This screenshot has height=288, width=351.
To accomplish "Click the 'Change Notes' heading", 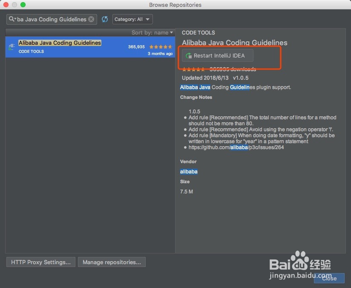I will pos(196,97).
